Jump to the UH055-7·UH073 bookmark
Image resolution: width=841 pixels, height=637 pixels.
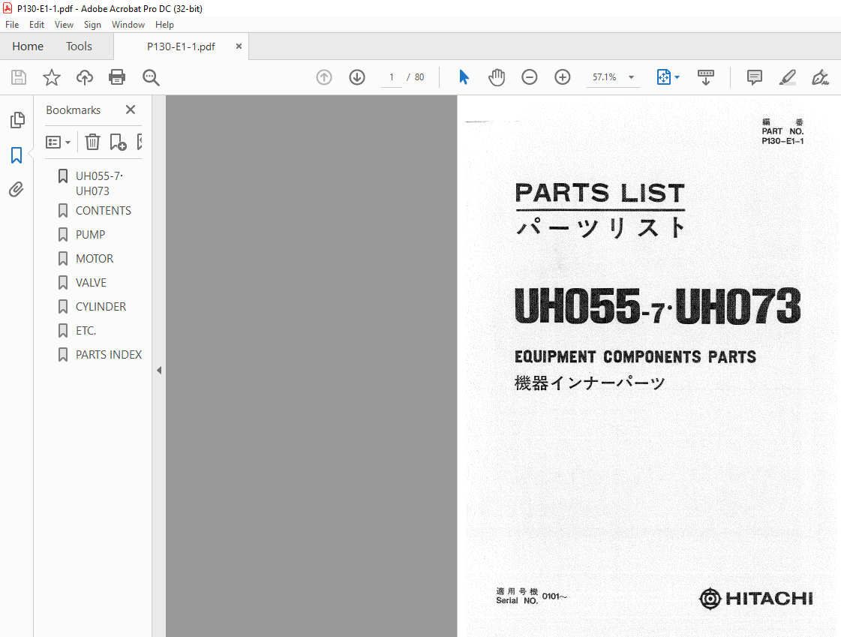click(99, 183)
